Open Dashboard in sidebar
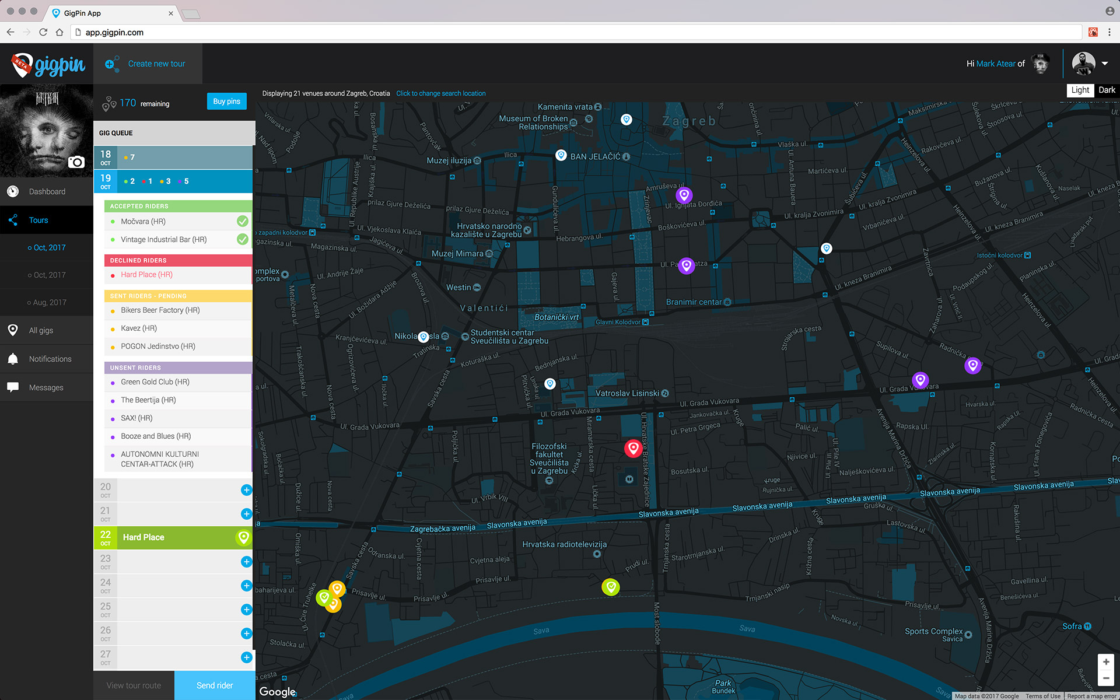Viewport: 1120px width, 700px height. coord(47,191)
